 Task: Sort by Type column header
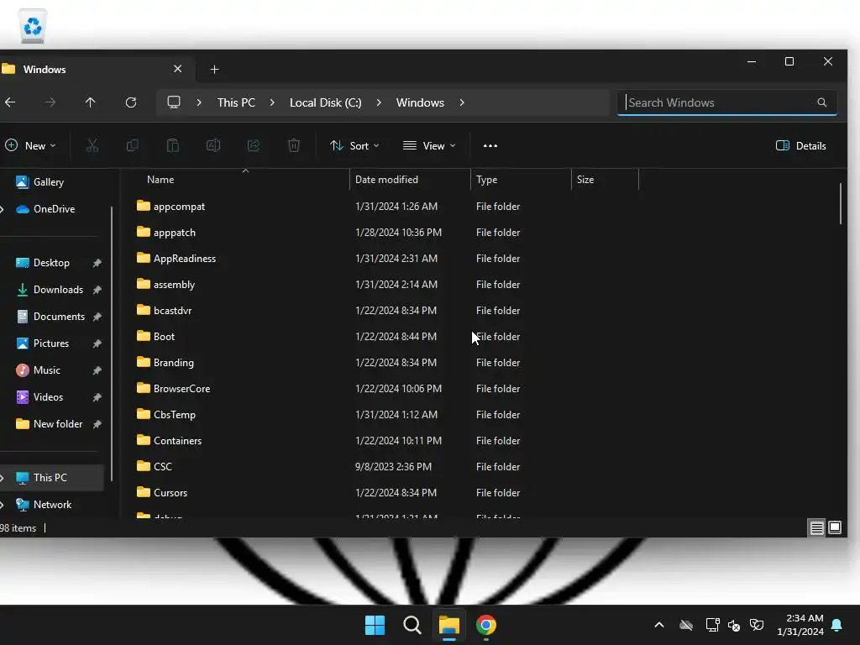[521, 180]
